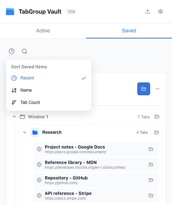
Task: Click the 4 Tabs count label
Action: click(x=142, y=132)
